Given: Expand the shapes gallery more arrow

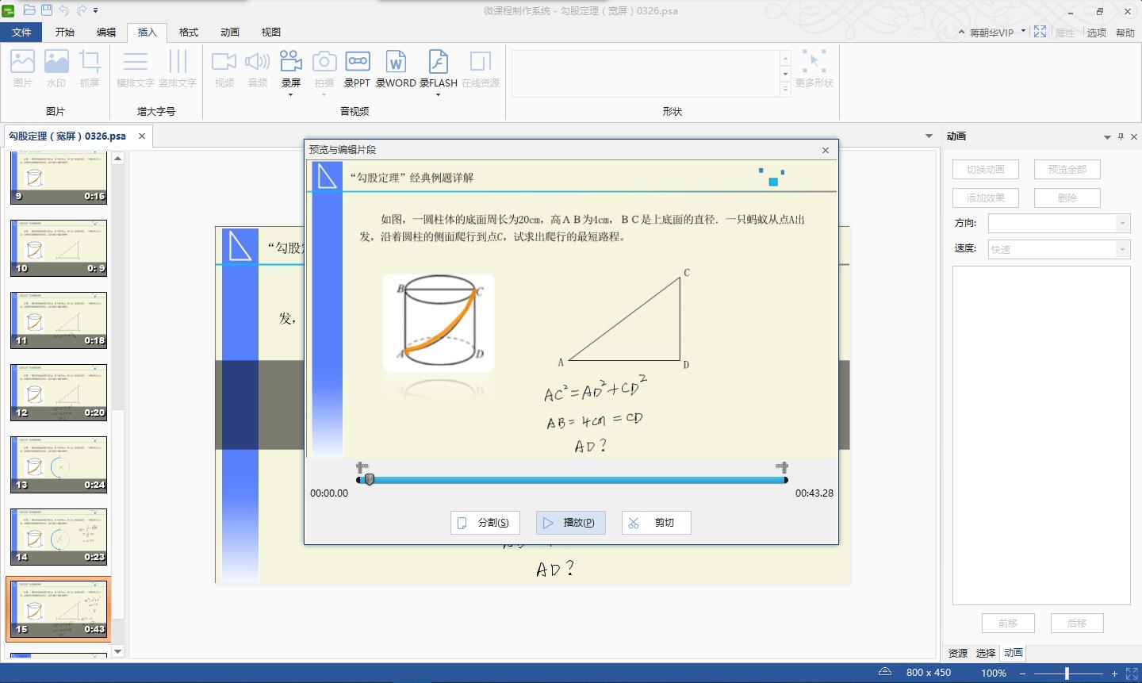Looking at the screenshot, I should (785, 89).
